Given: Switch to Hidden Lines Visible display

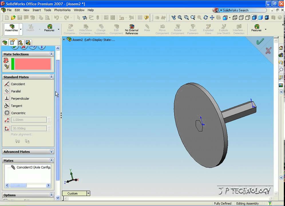Looking at the screenshot, I should tap(241, 18).
